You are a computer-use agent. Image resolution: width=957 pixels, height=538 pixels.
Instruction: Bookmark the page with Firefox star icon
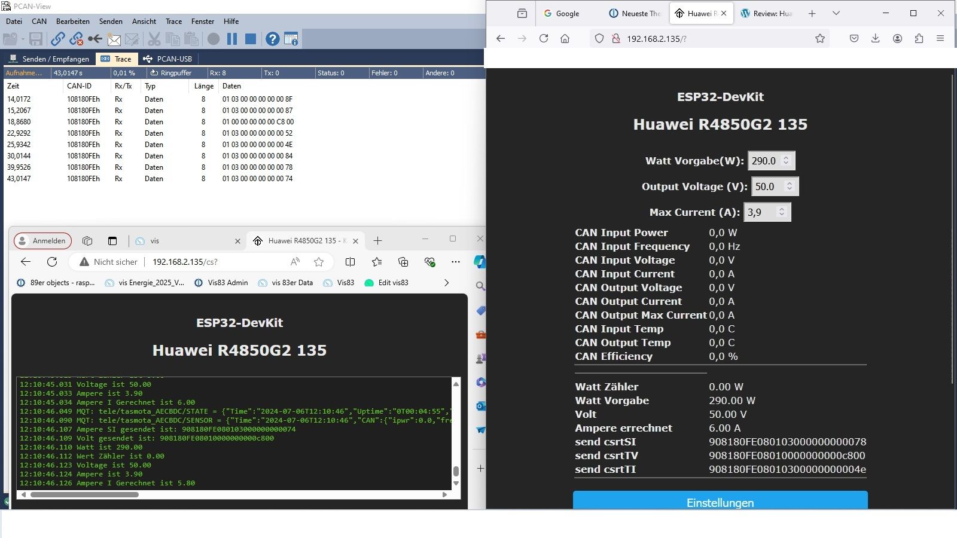pyautogui.click(x=819, y=38)
